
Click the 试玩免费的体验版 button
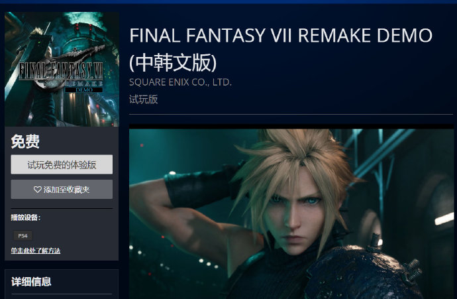(62, 164)
